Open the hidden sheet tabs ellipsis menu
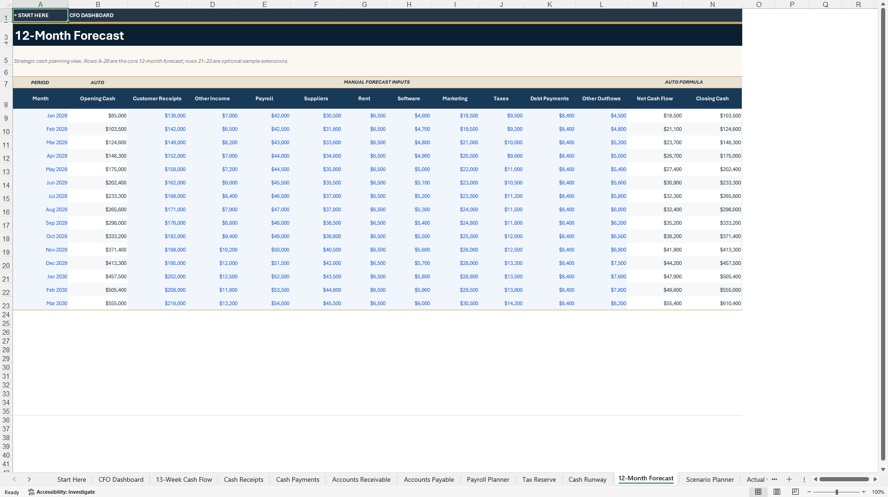Screen dimensions: 888x497 [775, 479]
